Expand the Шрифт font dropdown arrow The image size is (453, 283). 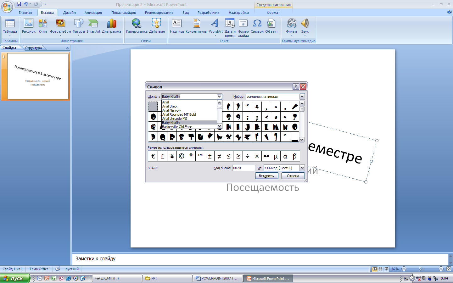click(219, 97)
